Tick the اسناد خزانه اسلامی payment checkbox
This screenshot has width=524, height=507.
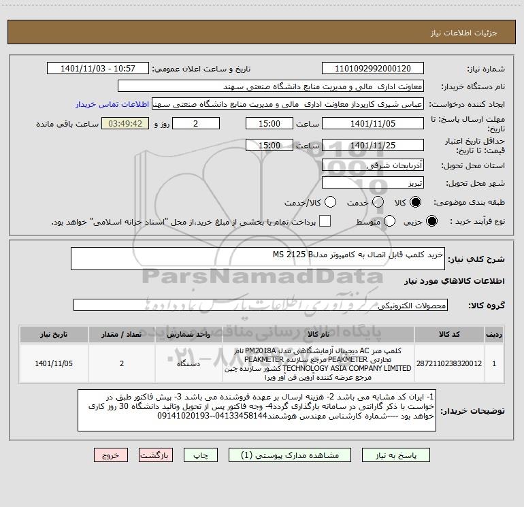pyautogui.click(x=325, y=221)
